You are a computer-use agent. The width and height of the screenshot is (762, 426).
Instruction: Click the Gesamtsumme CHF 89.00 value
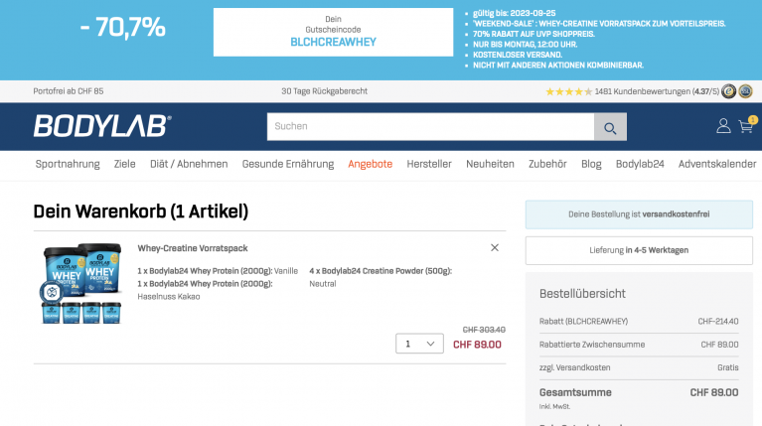714,392
